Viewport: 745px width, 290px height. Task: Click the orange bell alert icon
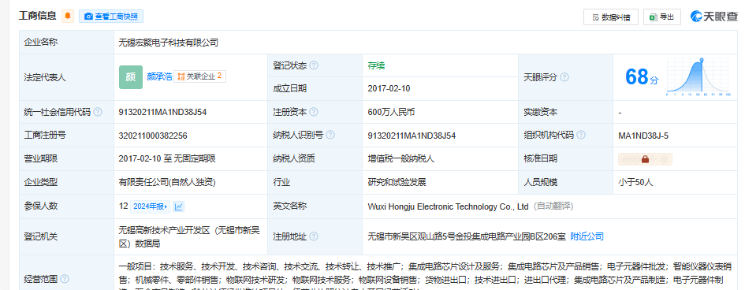[68, 16]
